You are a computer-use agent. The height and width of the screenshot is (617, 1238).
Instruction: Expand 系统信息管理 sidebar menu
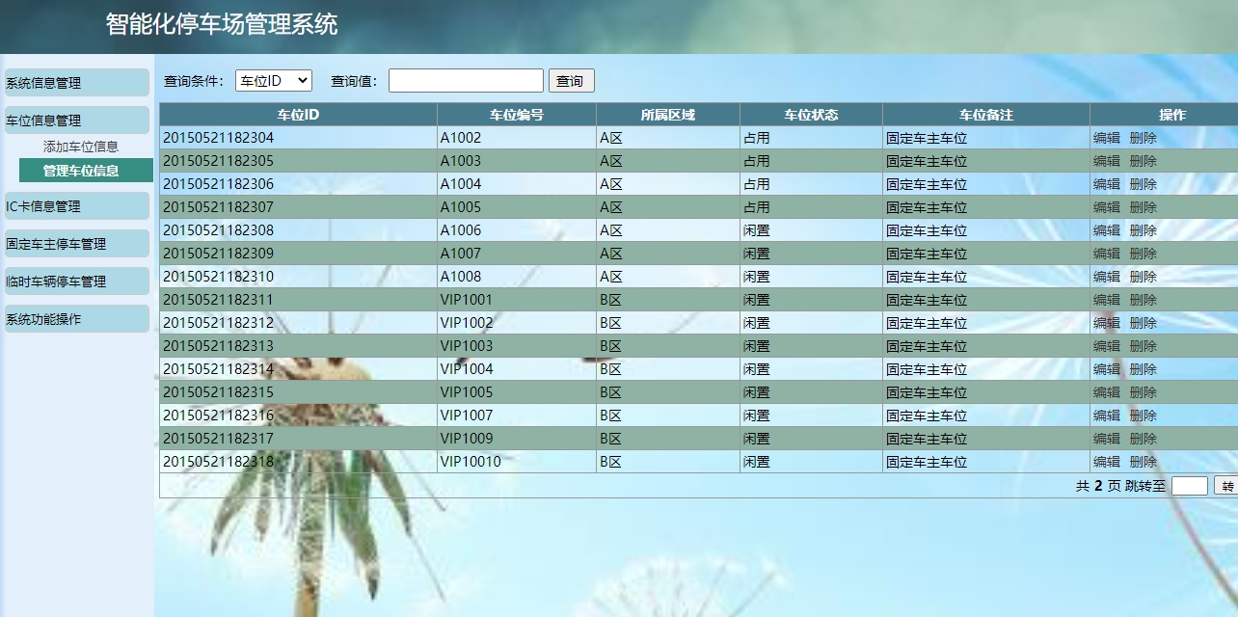pos(75,83)
